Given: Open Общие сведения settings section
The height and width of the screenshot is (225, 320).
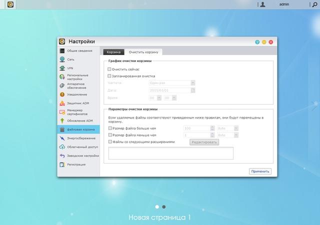Looking at the screenshot, I should pyautogui.click(x=78, y=50).
